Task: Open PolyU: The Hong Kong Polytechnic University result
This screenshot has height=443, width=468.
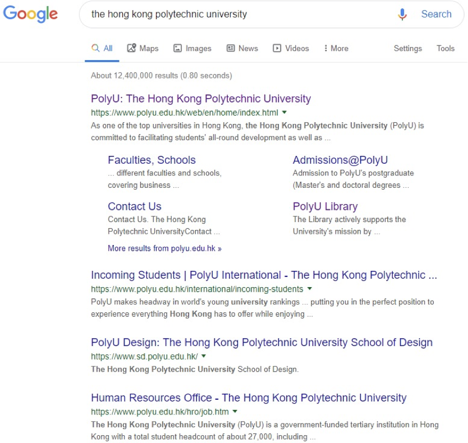Action: pos(201,99)
